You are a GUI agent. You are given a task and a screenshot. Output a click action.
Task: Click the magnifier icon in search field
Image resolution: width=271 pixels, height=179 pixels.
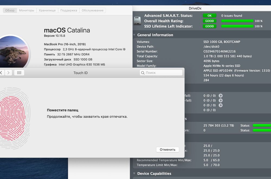click(143, 73)
